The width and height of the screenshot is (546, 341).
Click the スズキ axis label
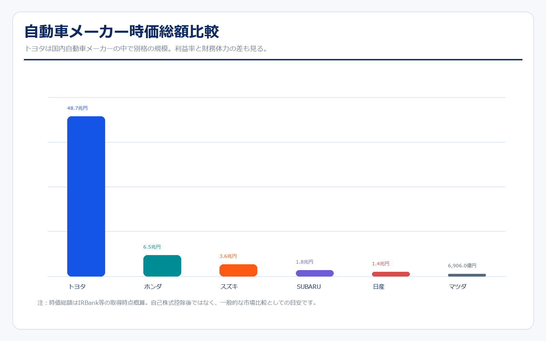coord(229,287)
